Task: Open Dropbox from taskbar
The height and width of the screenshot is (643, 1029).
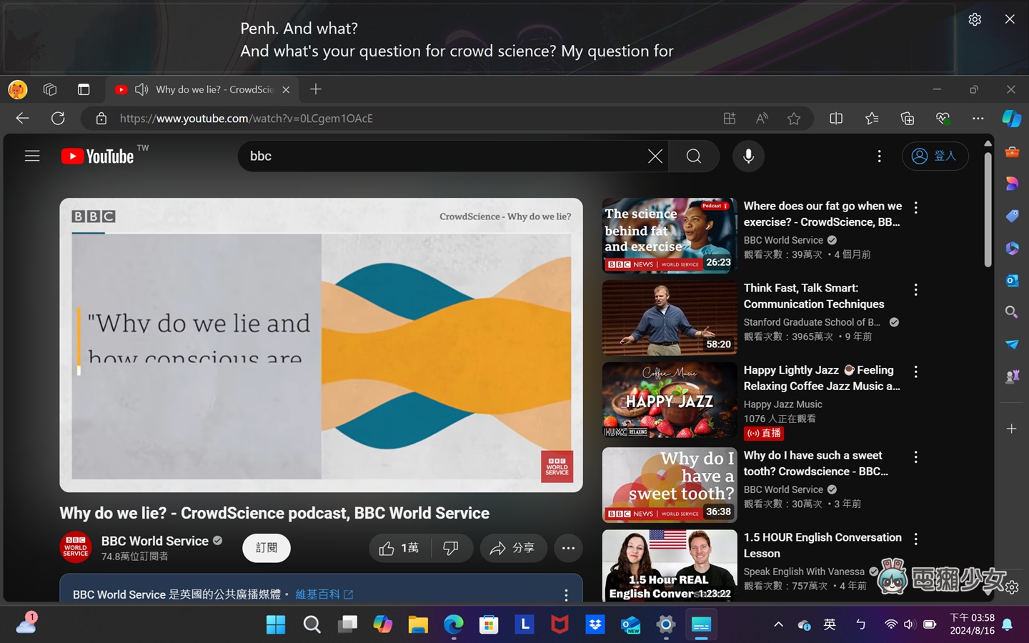Action: pos(595,624)
